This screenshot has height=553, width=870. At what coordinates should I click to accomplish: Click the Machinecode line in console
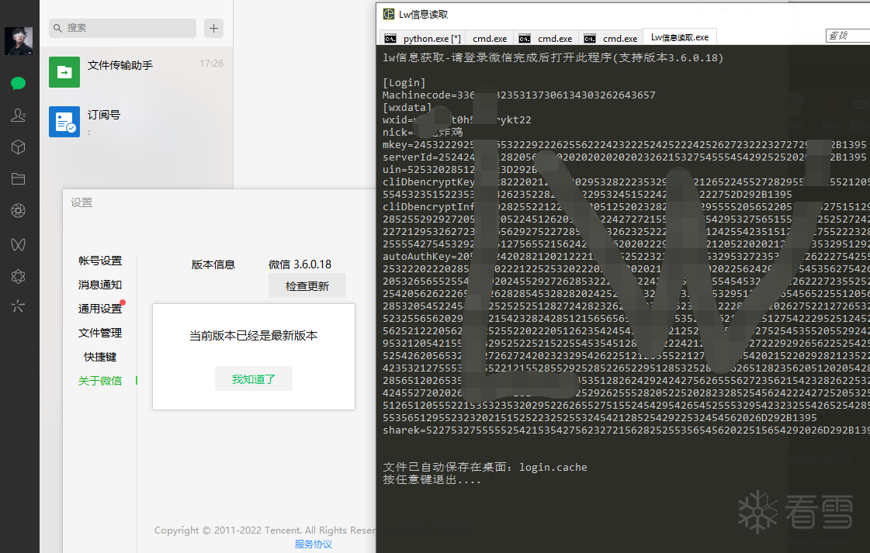click(x=518, y=95)
